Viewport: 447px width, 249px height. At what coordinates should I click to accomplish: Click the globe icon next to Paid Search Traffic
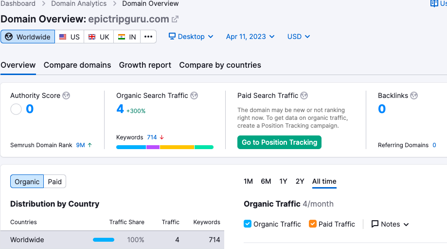pos(304,96)
